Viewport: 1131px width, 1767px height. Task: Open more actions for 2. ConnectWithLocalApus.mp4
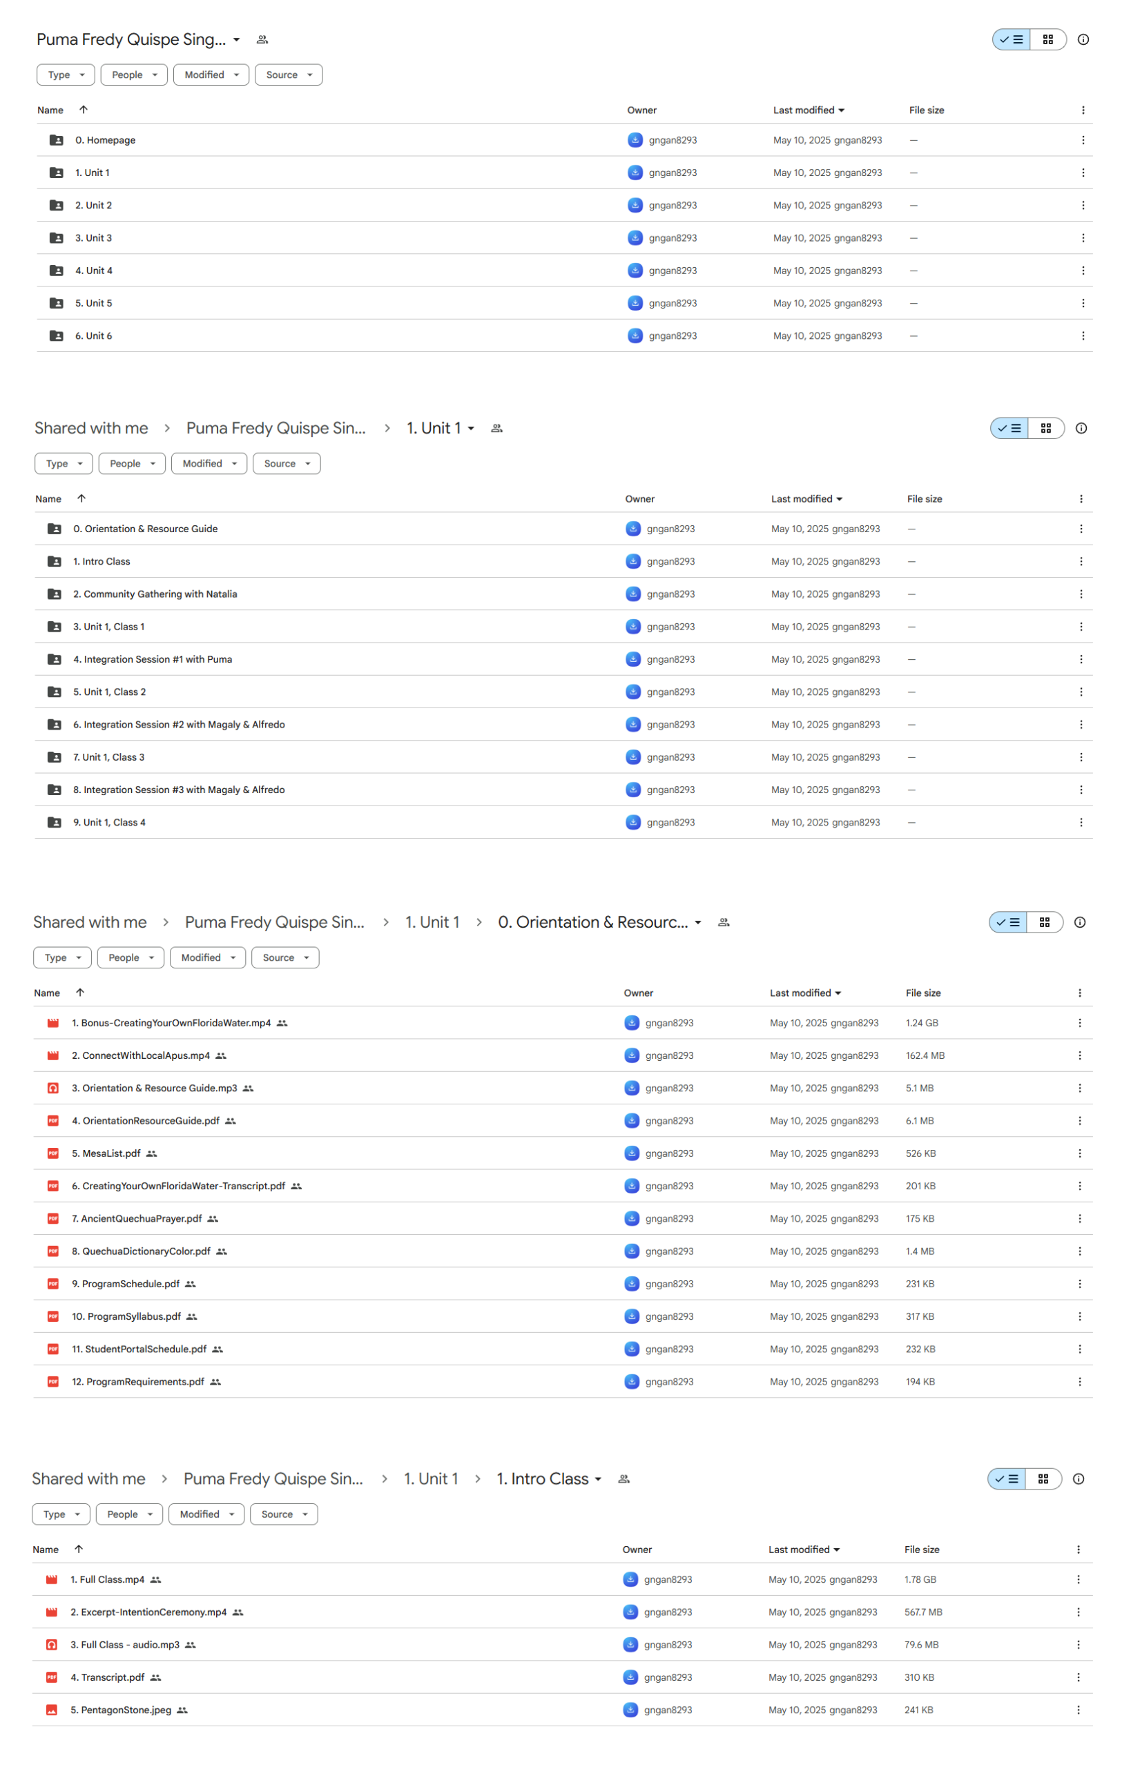tap(1079, 1055)
